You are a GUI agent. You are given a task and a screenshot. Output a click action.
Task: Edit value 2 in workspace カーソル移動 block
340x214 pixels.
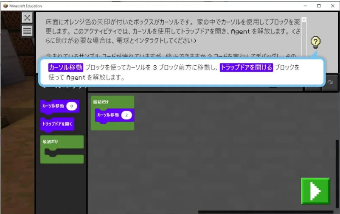[x=126, y=115]
